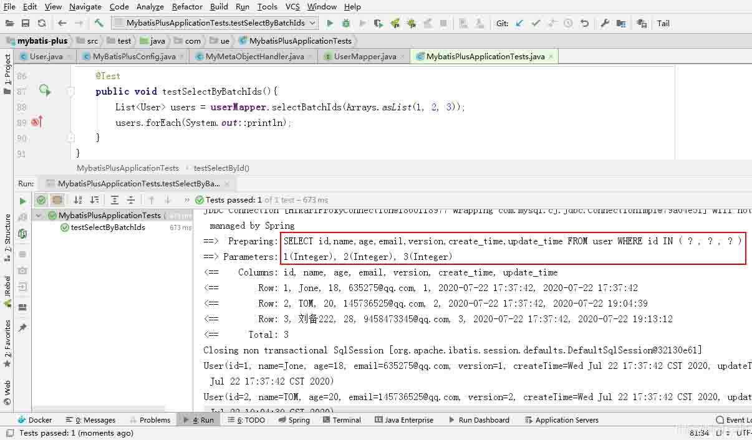The width and height of the screenshot is (752, 440).
Task: Click the Pin Tab pin icon in the Run sidebar
Action: click(23, 328)
